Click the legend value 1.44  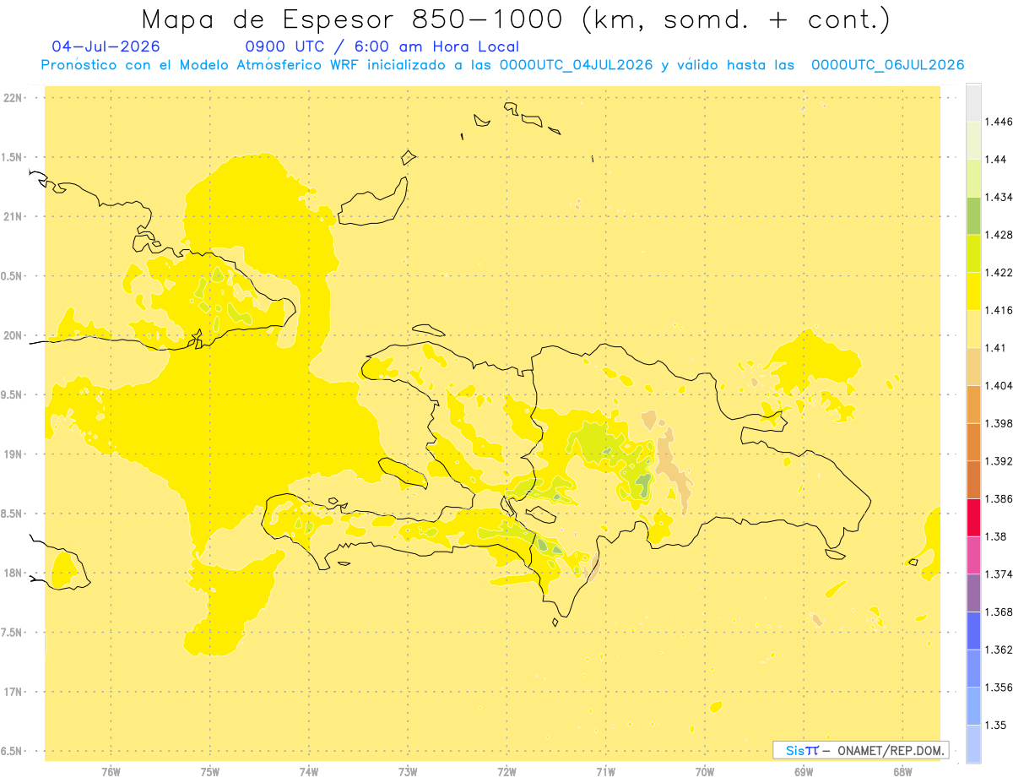tap(995, 160)
